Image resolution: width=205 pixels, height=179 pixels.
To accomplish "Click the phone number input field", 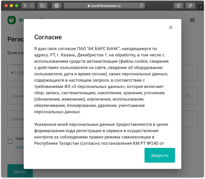I will click(16, 73).
